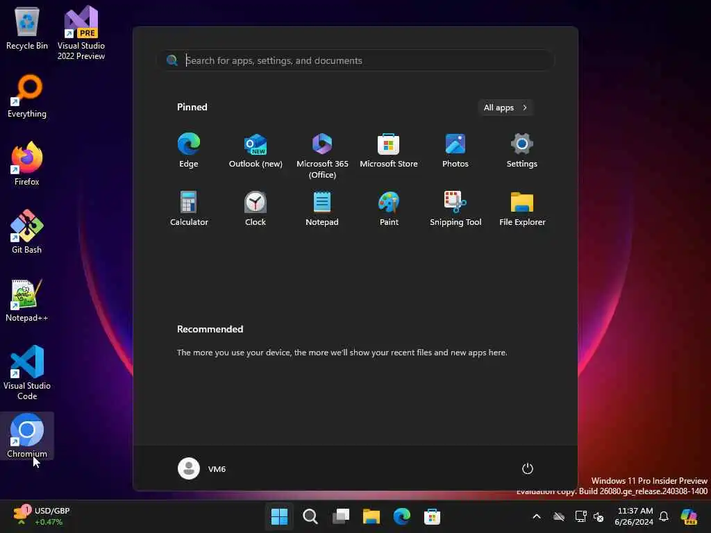Screen dimensions: 711x533
Task: Open Task View from taskbar
Action: (341, 516)
